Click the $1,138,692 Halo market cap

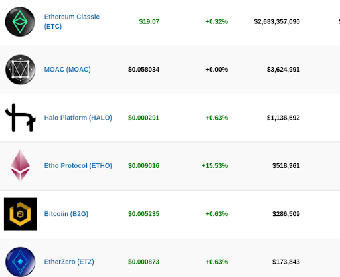(x=284, y=118)
